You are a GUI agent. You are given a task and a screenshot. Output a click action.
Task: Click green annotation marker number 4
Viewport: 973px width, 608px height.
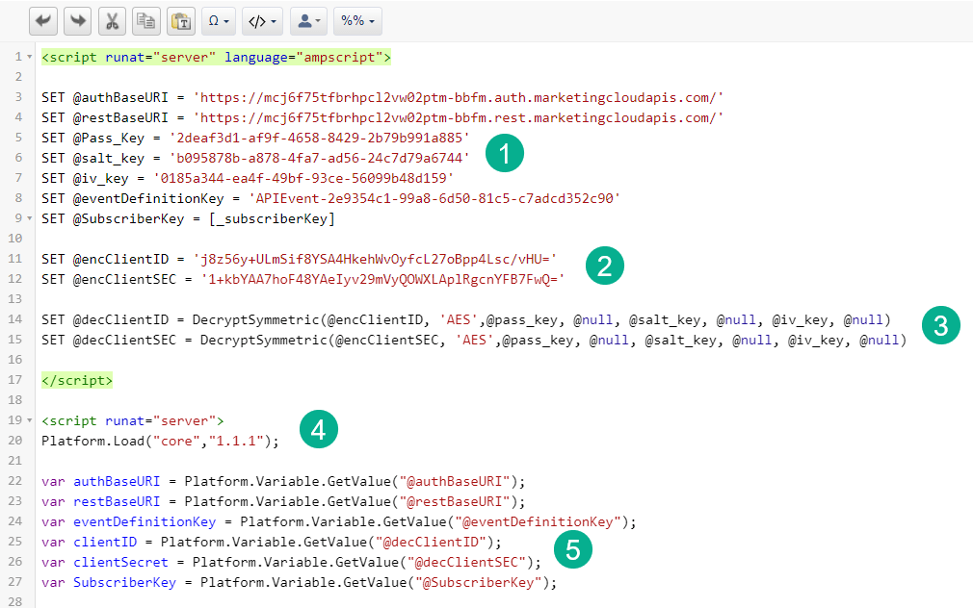[x=318, y=429]
